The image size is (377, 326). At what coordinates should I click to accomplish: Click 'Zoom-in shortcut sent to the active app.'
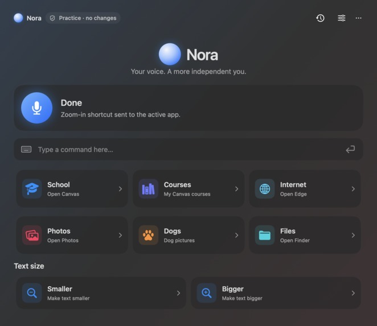(121, 114)
